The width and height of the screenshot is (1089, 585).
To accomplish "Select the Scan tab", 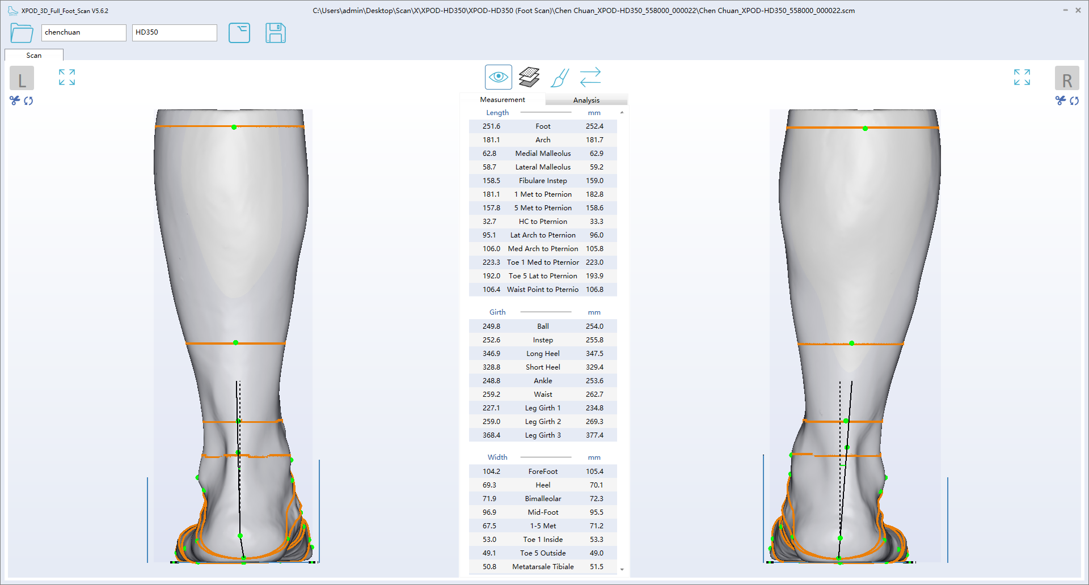I will [x=34, y=55].
